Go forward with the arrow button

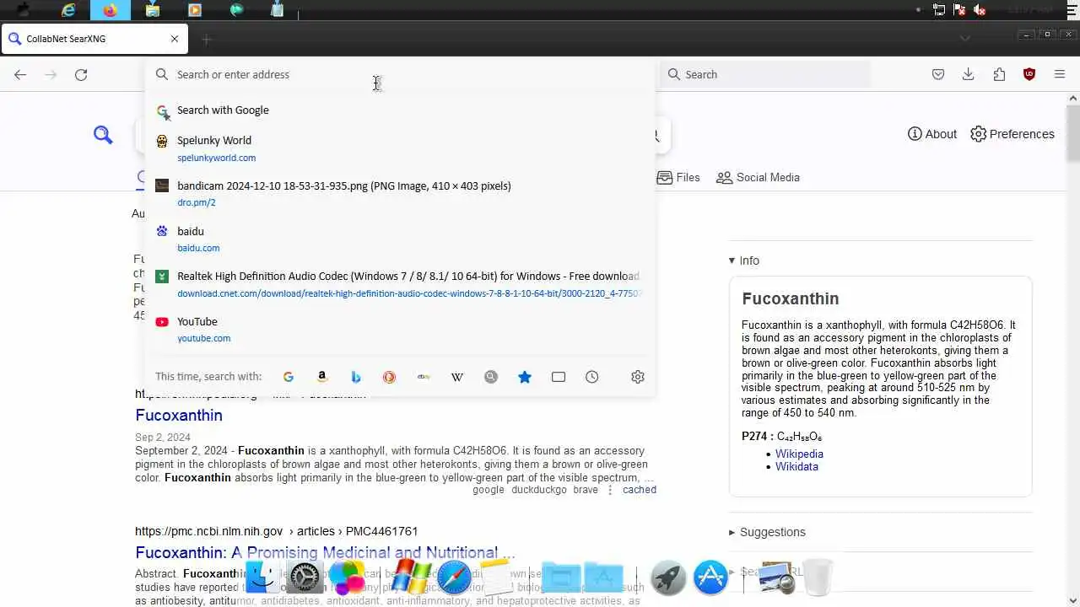pyautogui.click(x=51, y=74)
